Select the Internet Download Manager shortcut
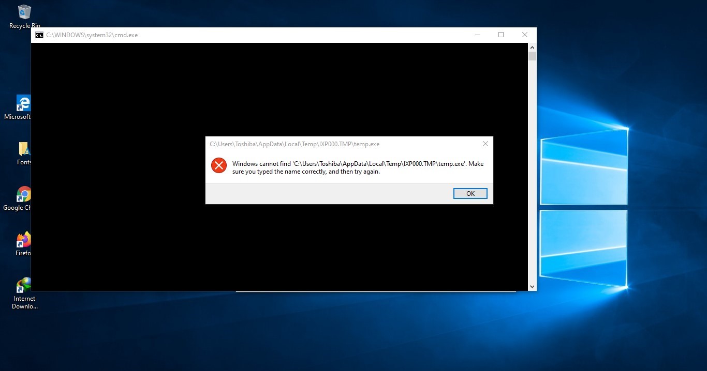The image size is (707, 371). point(24,293)
